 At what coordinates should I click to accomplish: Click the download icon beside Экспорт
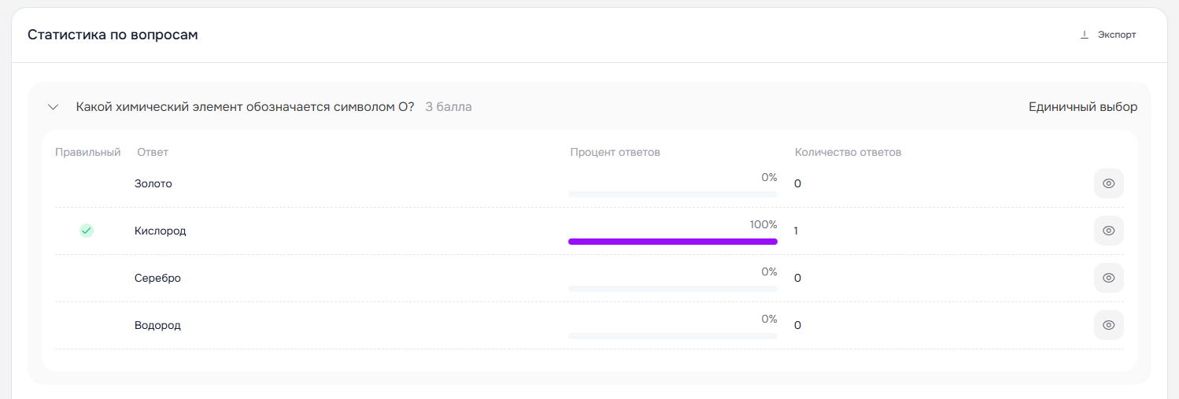(1085, 35)
